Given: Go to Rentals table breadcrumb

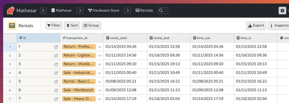Looking at the screenshot, I should coord(144,10).
